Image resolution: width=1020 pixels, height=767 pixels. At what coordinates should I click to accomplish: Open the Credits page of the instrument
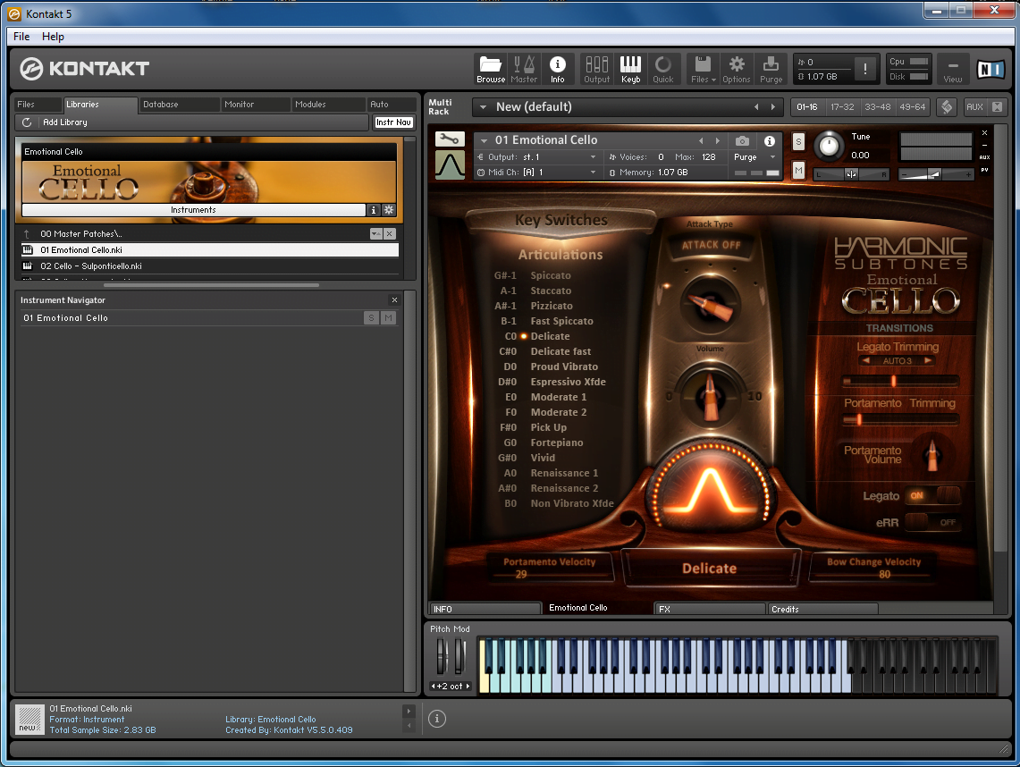click(822, 609)
